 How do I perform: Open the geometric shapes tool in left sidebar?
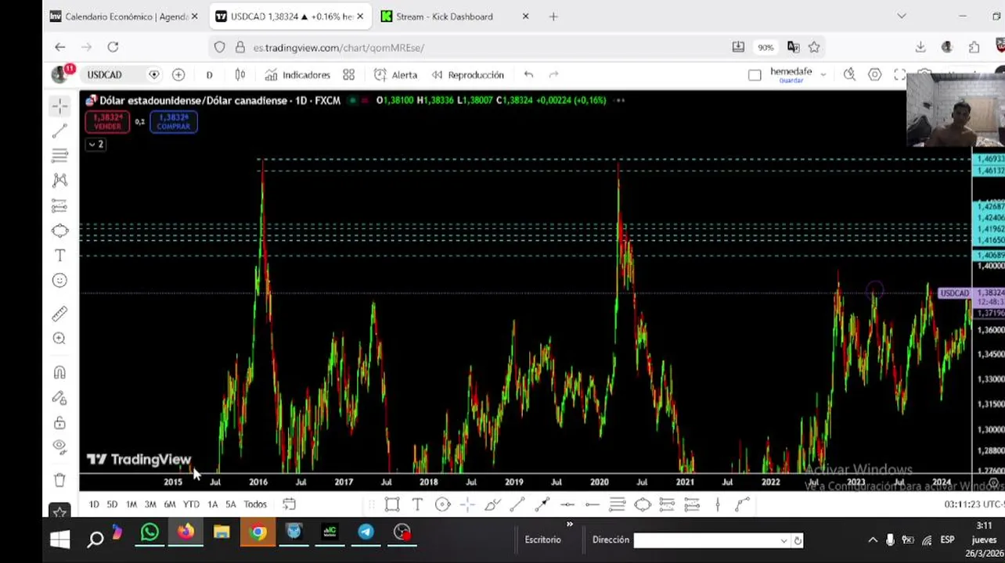[59, 231]
